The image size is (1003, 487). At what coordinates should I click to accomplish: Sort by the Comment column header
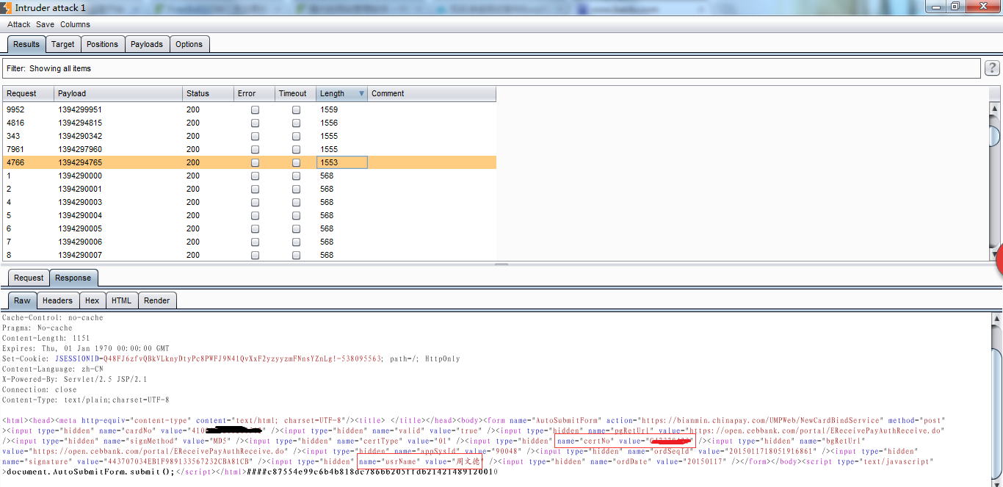(x=432, y=93)
